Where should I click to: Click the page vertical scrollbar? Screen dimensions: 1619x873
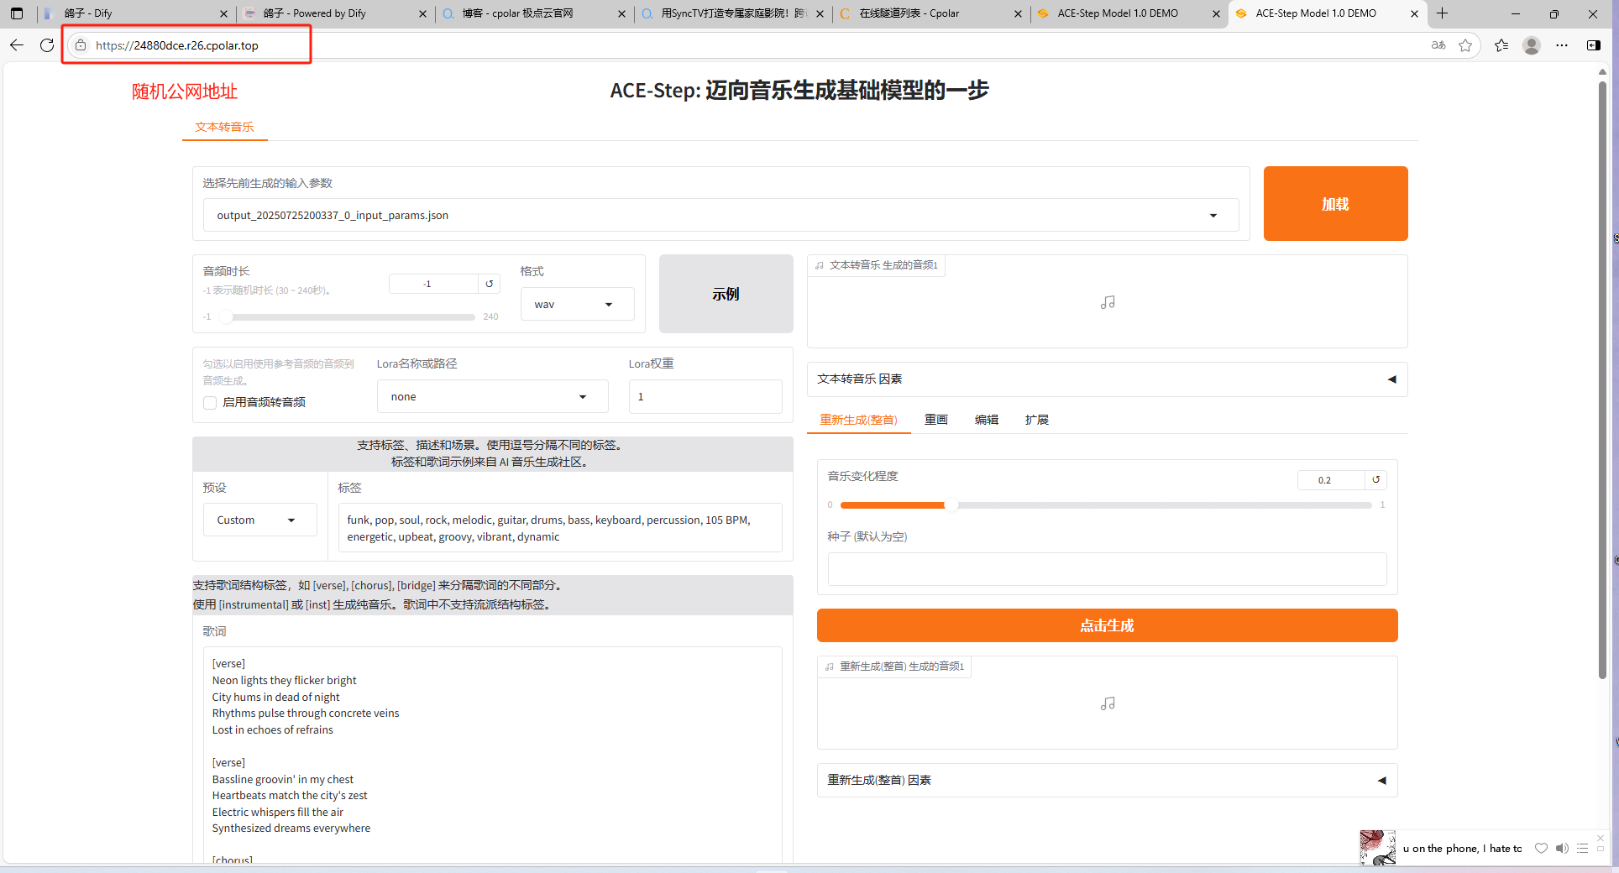pos(1602,379)
